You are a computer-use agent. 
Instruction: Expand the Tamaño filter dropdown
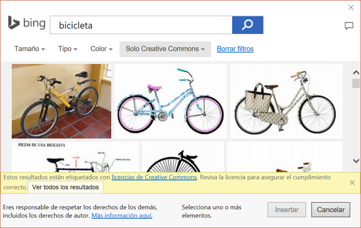29,49
